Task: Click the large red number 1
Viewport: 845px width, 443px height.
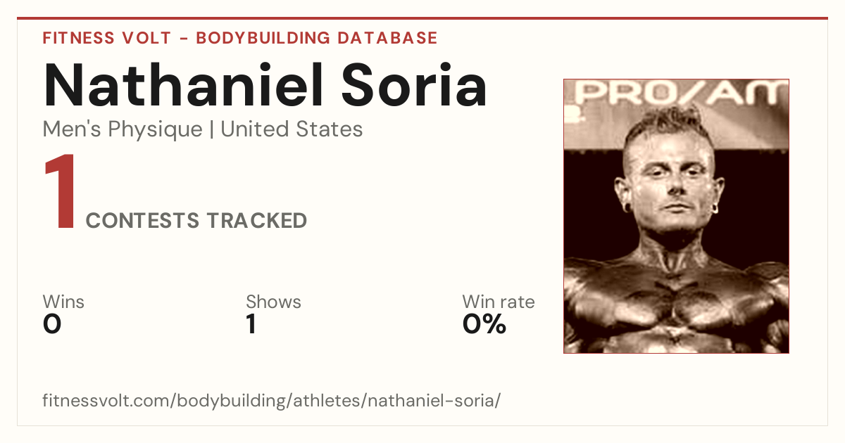Action: (x=59, y=193)
